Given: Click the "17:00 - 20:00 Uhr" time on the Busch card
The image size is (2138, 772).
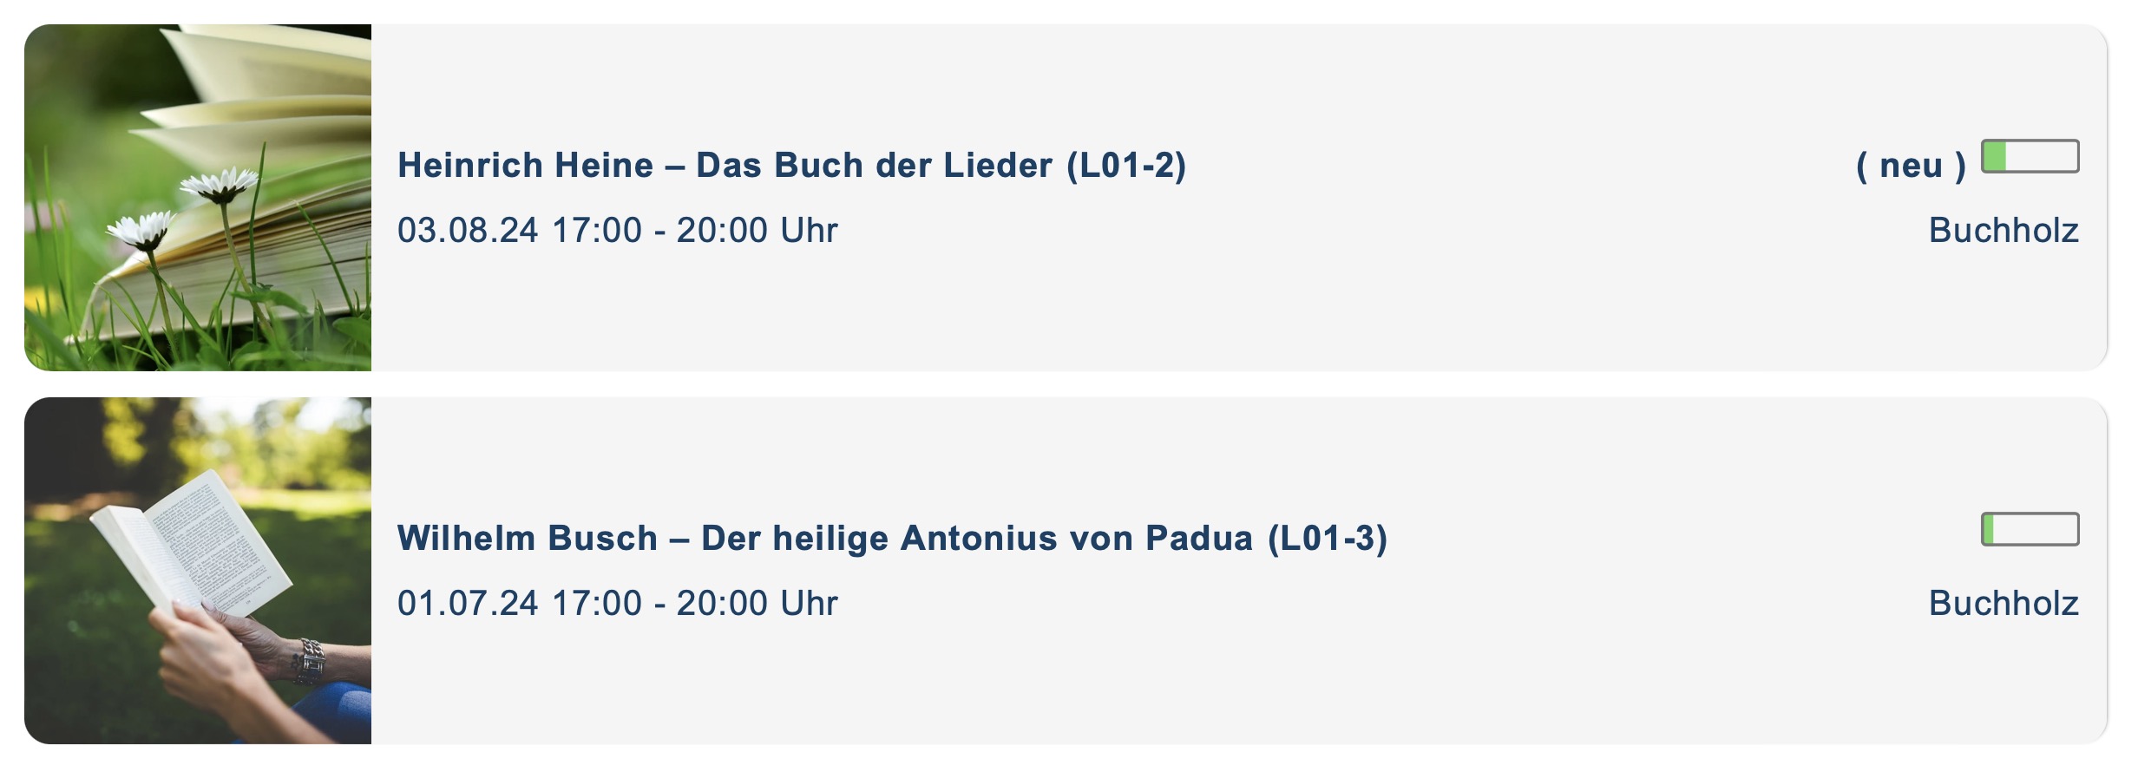Looking at the screenshot, I should pos(694,603).
